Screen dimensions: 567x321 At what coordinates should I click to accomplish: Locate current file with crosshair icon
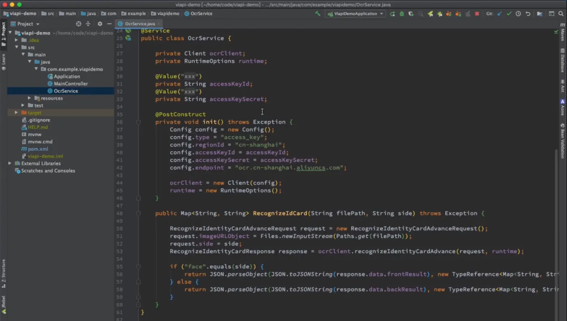coord(79,24)
